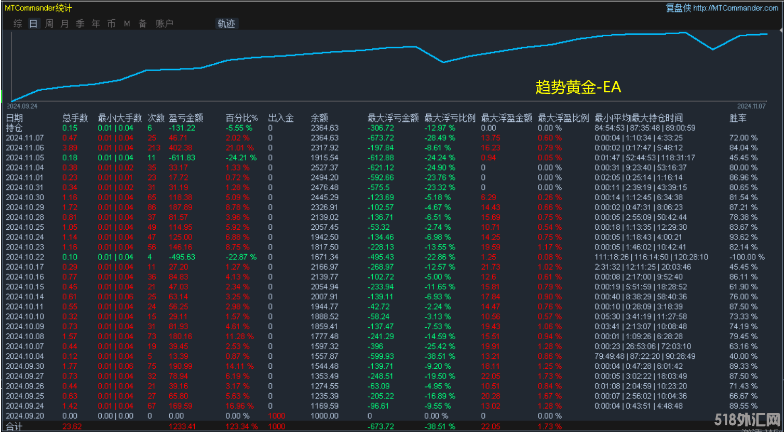Select the 年 yearly tab
The image size is (784, 432).
tap(96, 24)
